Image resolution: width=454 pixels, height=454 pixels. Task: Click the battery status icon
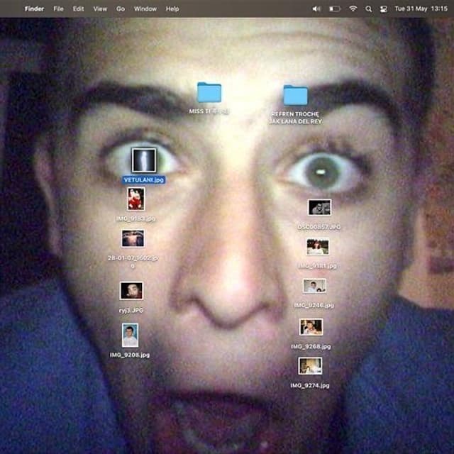(334, 9)
